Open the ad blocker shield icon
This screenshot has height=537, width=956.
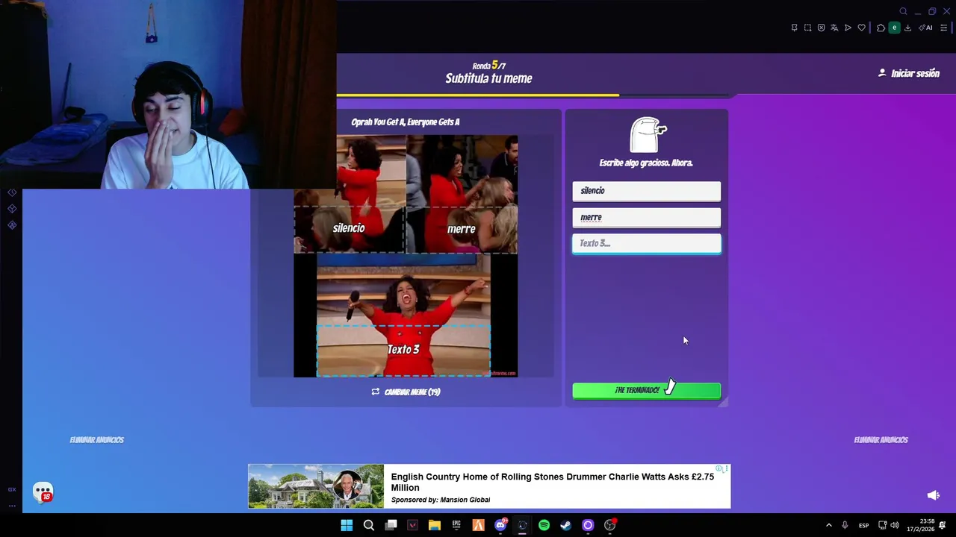click(821, 28)
